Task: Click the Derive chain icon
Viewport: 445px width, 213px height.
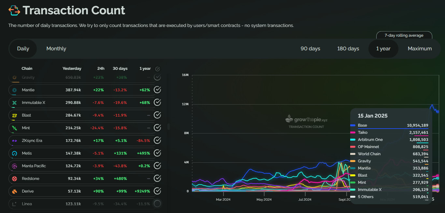Action: (14, 191)
